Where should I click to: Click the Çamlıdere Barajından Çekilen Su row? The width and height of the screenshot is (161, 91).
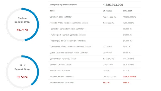coord(95,29)
